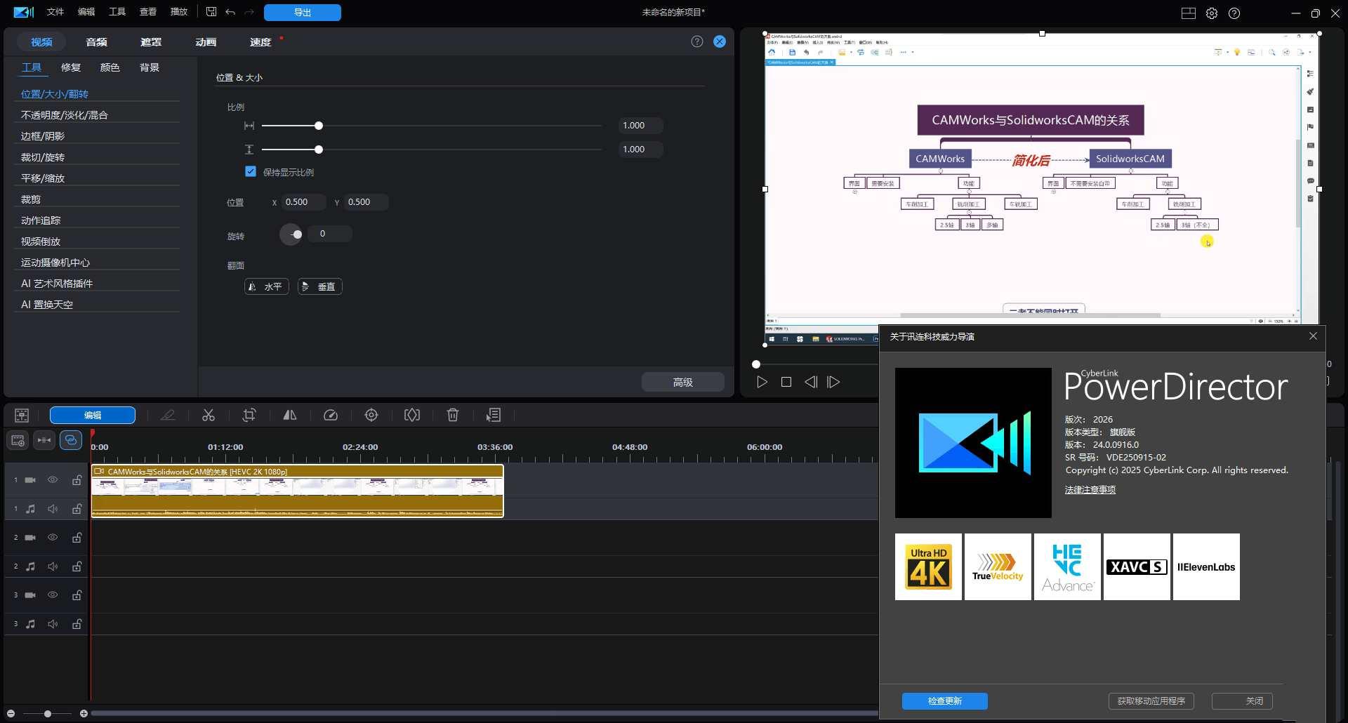Select the Split (cut) tool in the timeline toolbar
This screenshot has height=723, width=1348.
coord(209,415)
